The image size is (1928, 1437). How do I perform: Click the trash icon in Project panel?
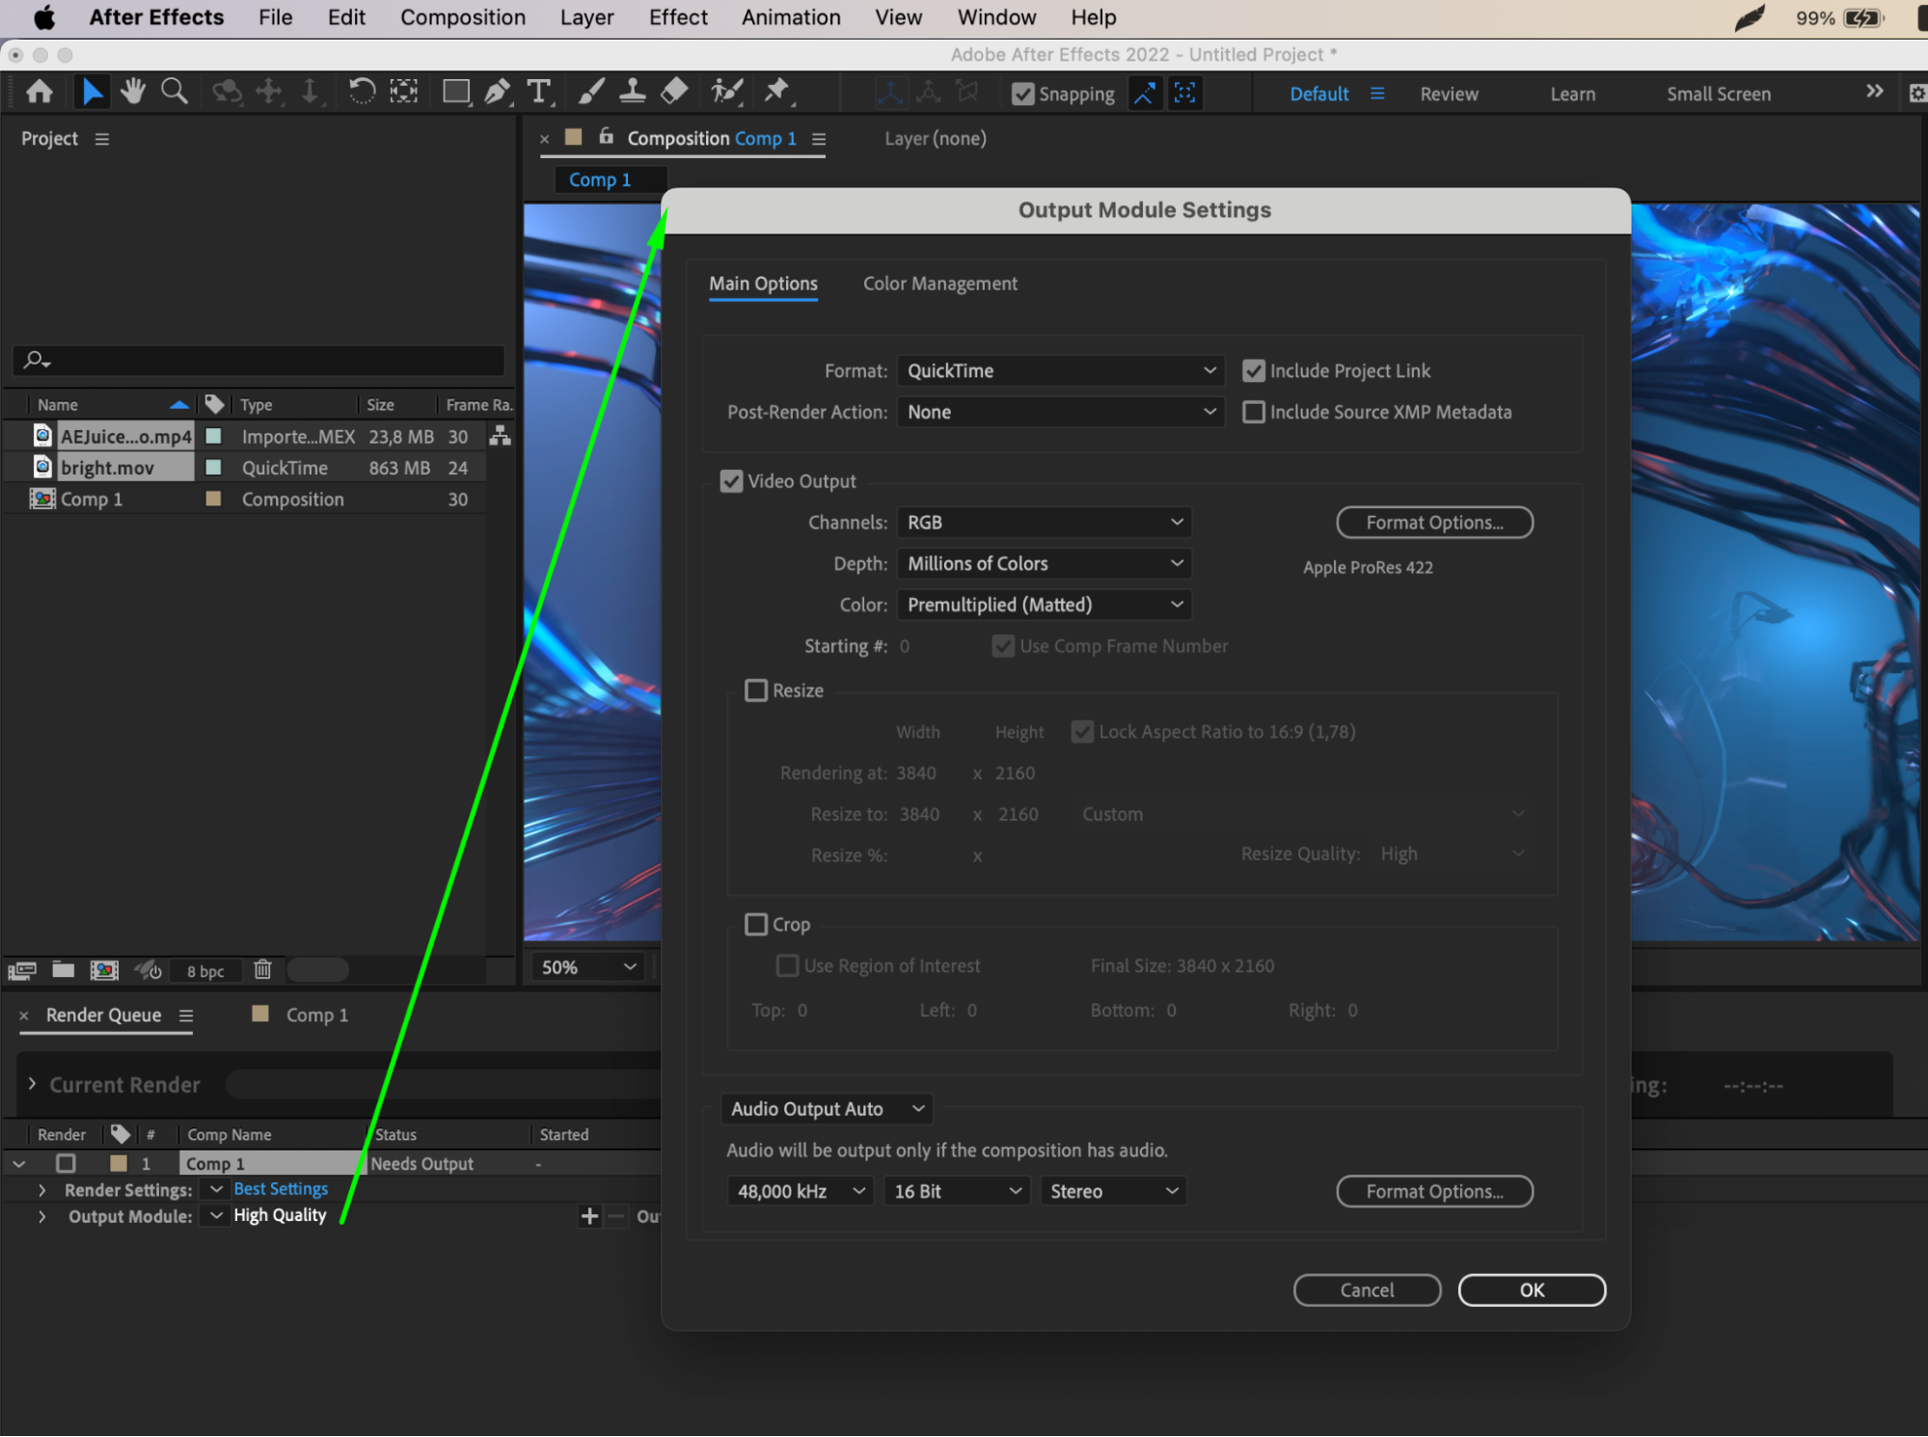click(262, 970)
